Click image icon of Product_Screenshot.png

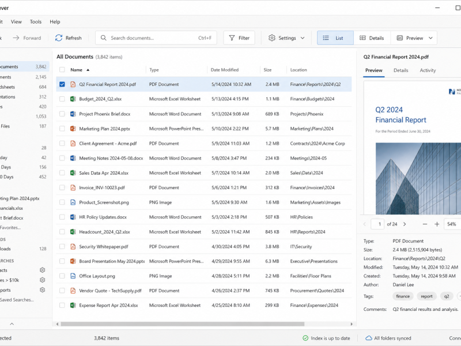[x=73, y=202]
